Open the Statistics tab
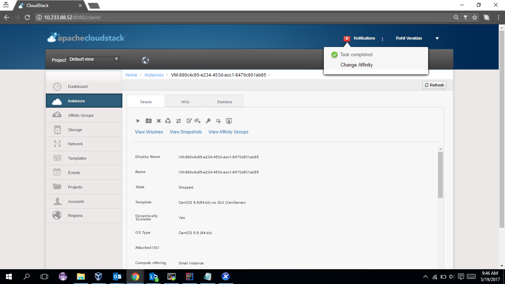The image size is (505, 284). pyautogui.click(x=224, y=101)
